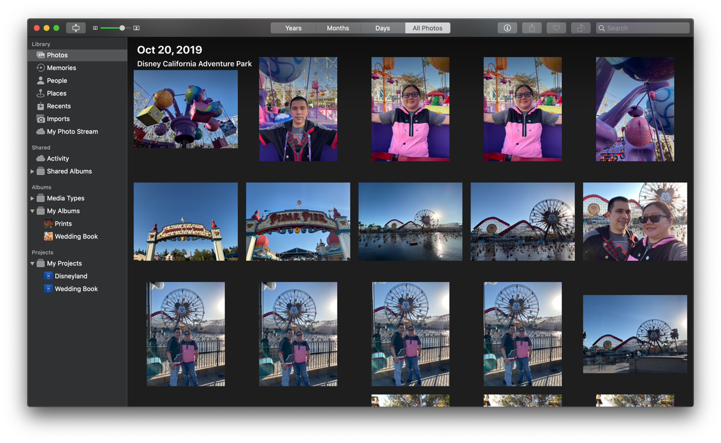Adjust the thumbnail zoom slider handle

122,28
